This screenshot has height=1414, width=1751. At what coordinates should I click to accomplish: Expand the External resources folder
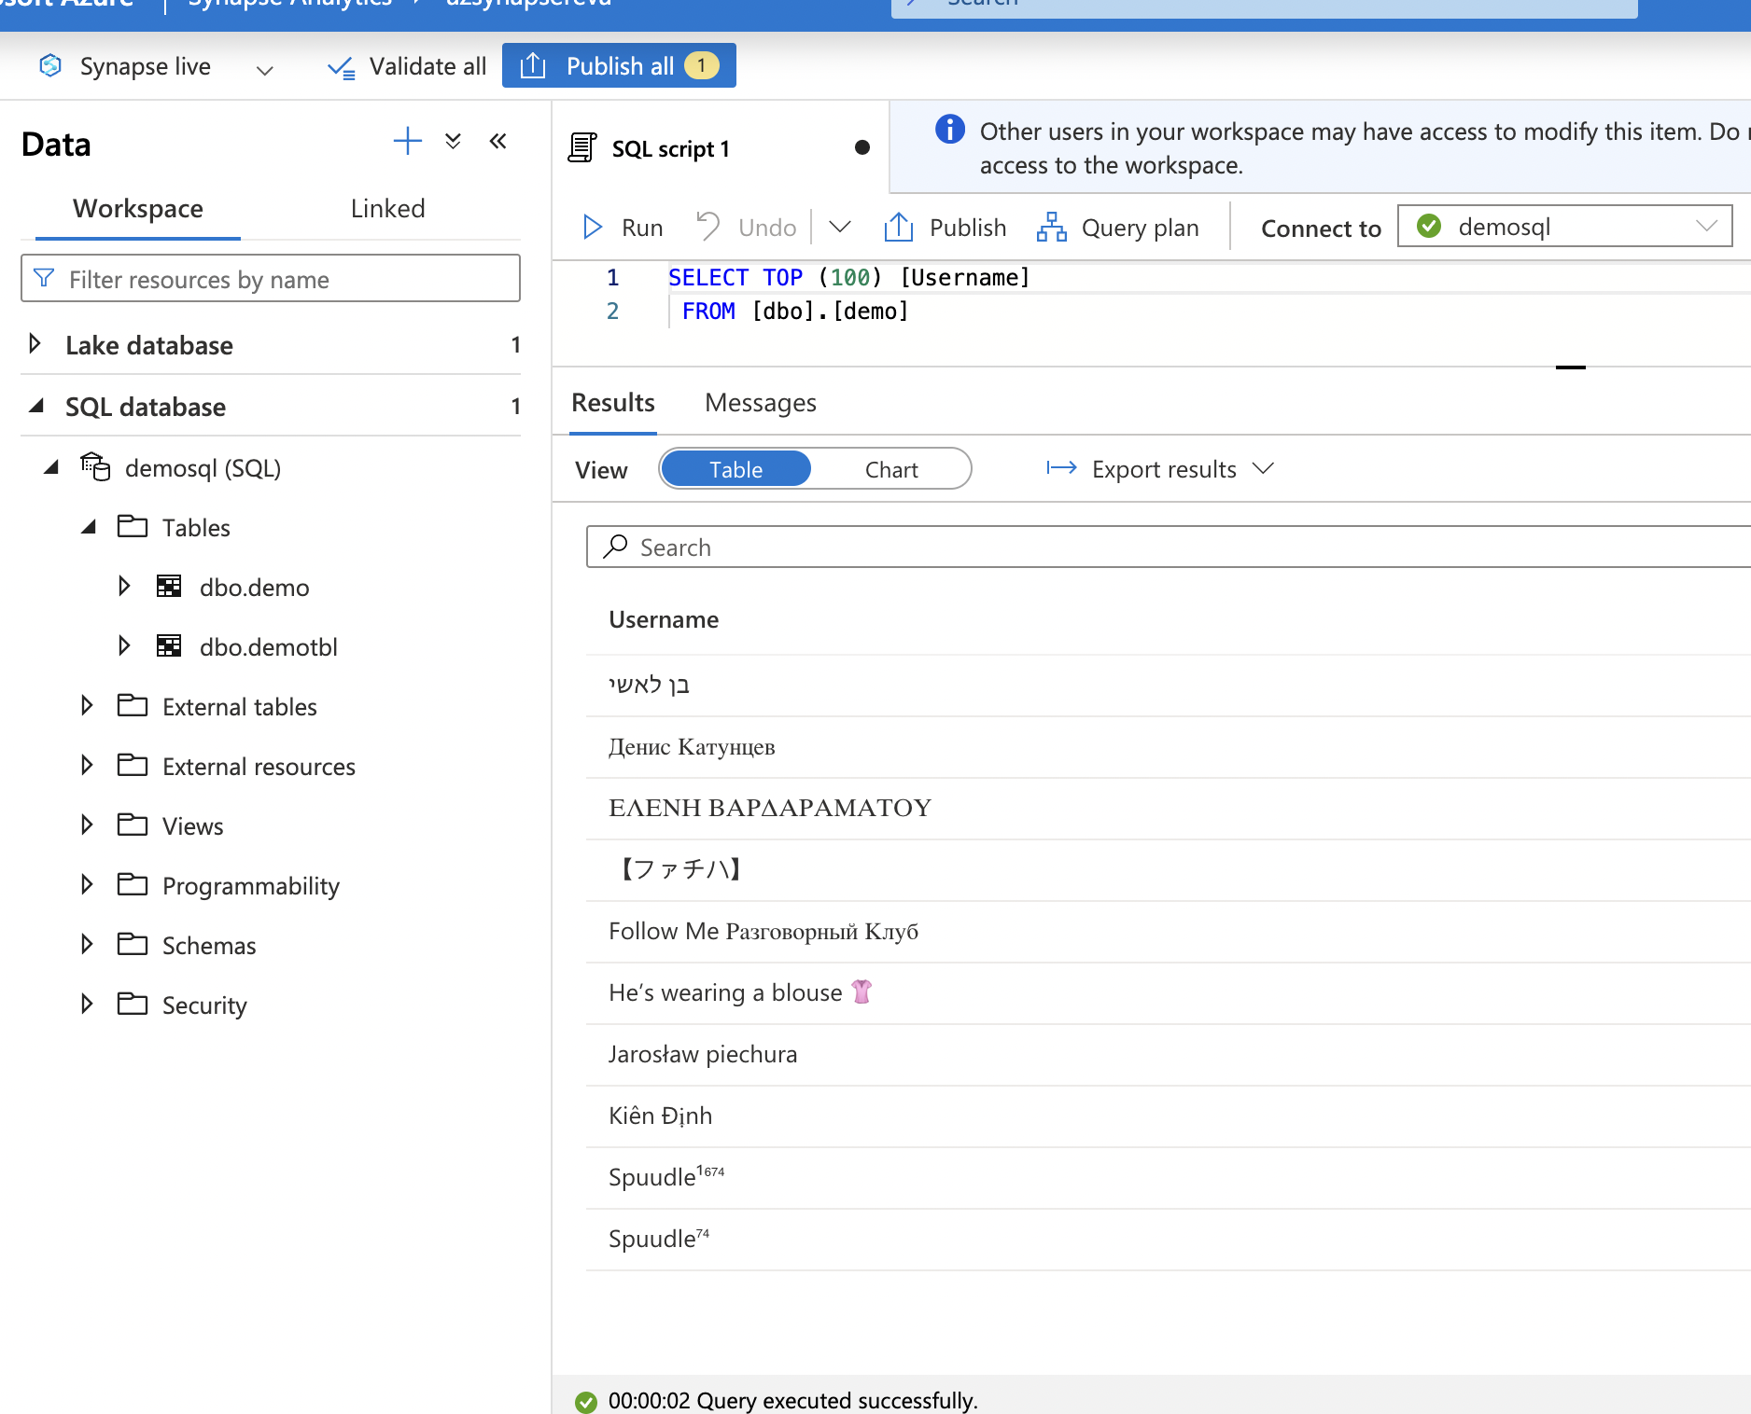click(x=87, y=765)
